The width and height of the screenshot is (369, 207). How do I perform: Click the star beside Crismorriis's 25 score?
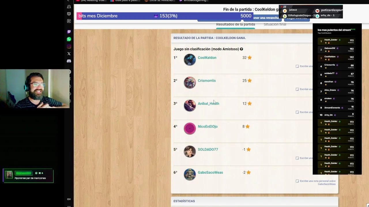coord(250,80)
